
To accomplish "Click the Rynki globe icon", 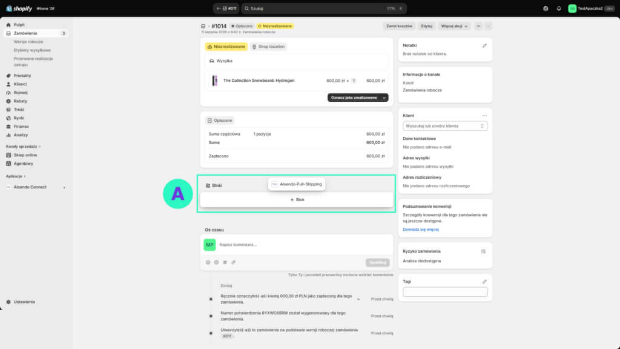I will (8, 118).
